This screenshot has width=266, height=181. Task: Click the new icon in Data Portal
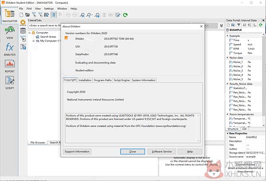[228, 25]
